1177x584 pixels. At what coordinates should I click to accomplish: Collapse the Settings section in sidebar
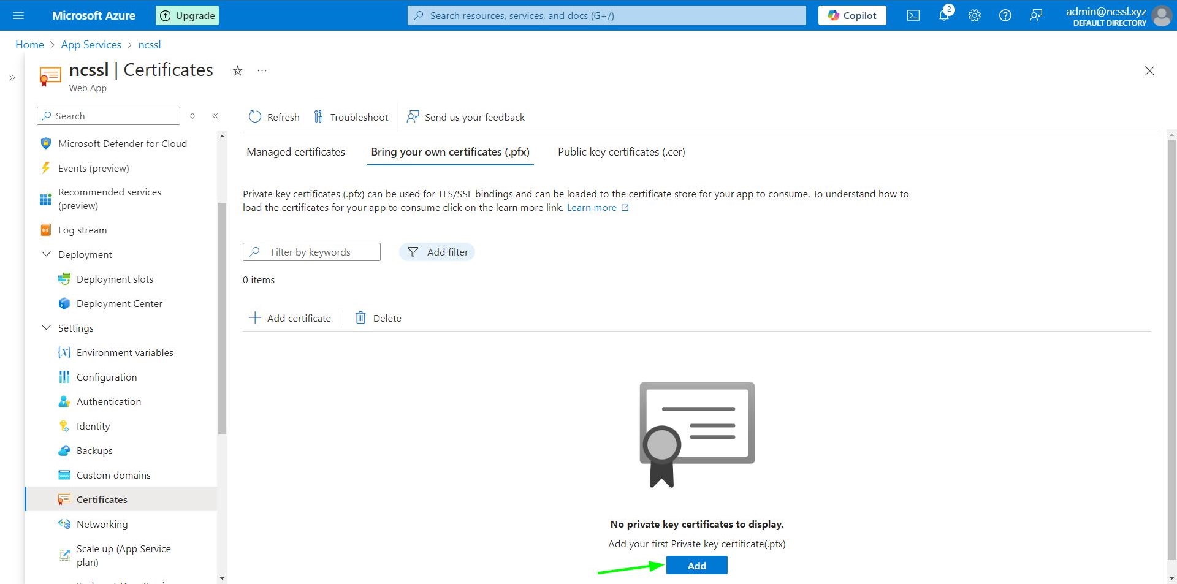click(x=46, y=328)
